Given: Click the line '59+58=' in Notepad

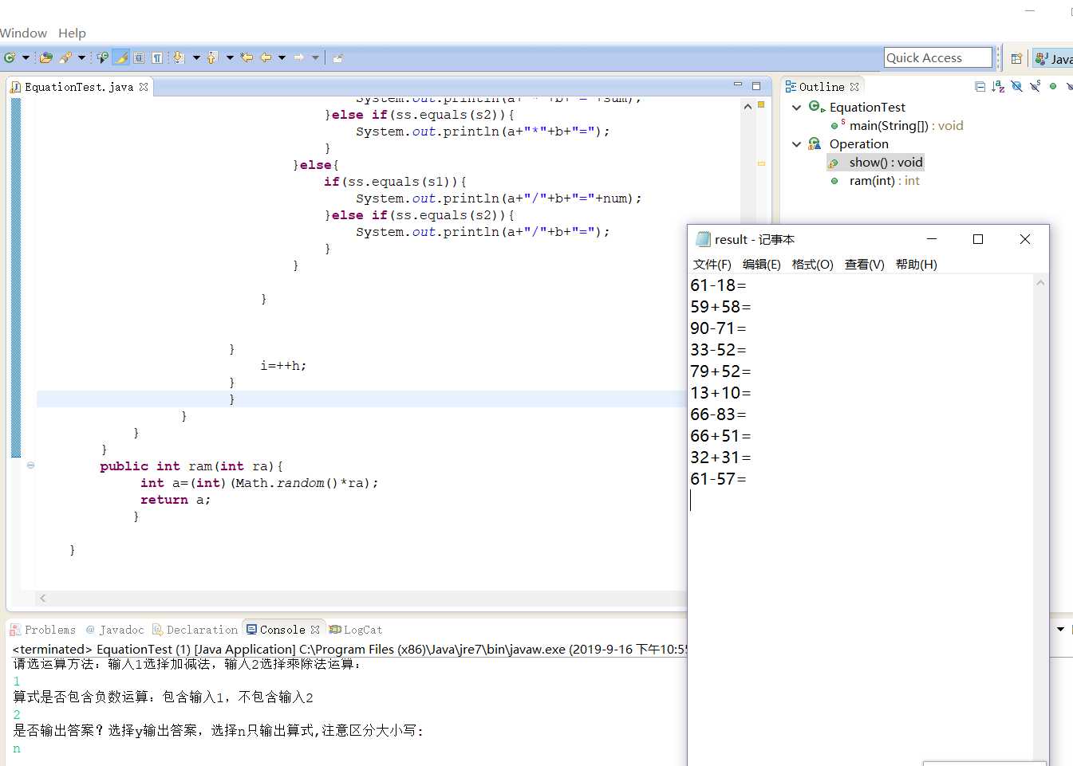Looking at the screenshot, I should tap(720, 307).
